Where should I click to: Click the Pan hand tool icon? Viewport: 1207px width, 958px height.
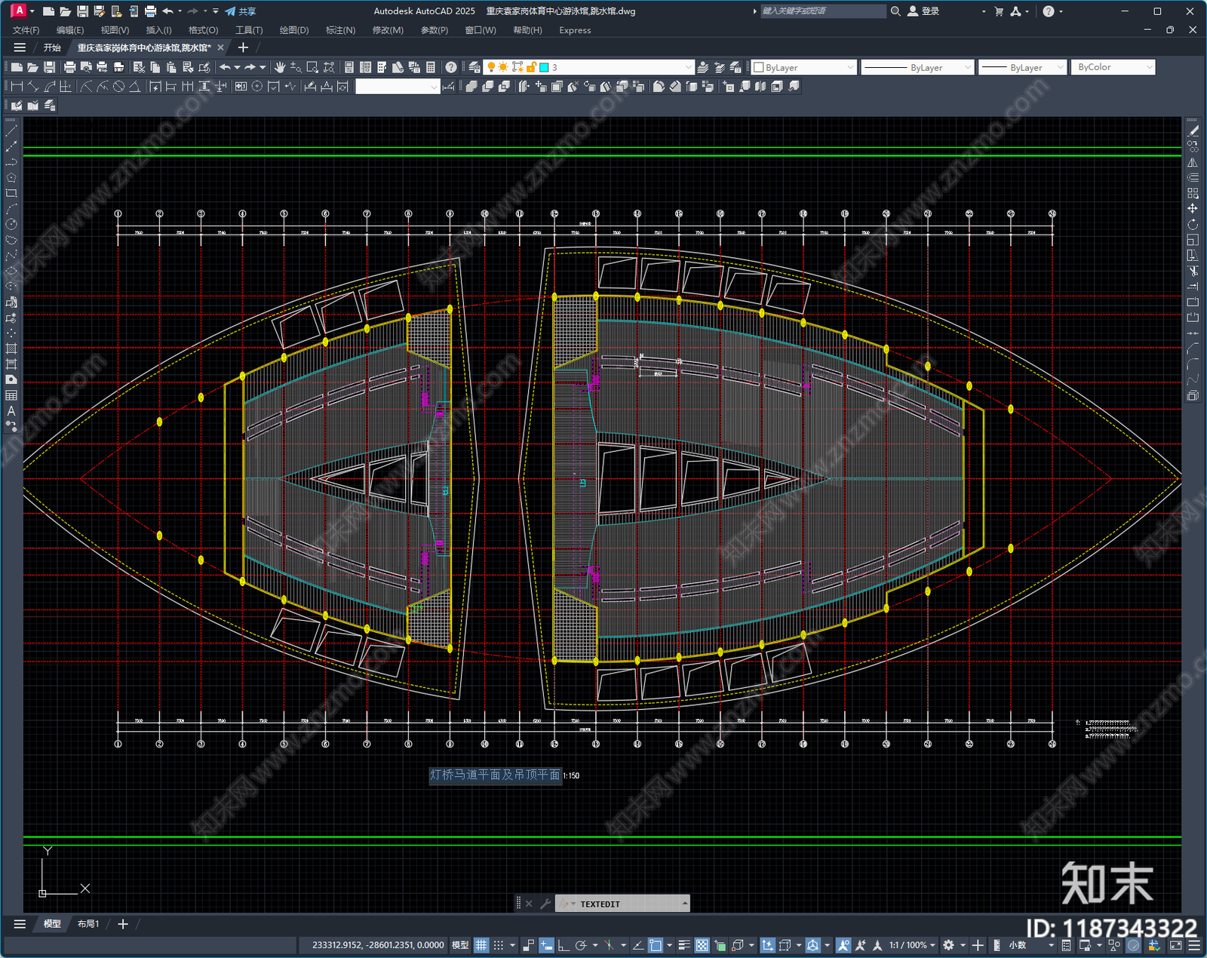coord(280,67)
